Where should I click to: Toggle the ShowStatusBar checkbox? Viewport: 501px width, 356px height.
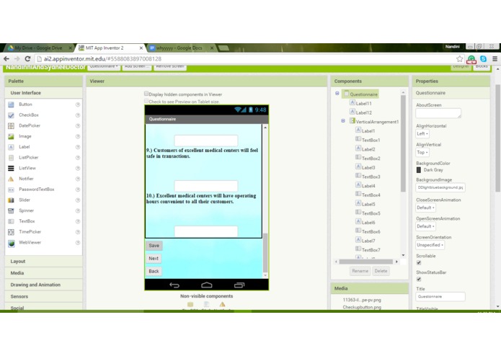click(419, 280)
